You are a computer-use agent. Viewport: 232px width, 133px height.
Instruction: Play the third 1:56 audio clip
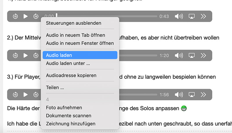pos(26,94)
